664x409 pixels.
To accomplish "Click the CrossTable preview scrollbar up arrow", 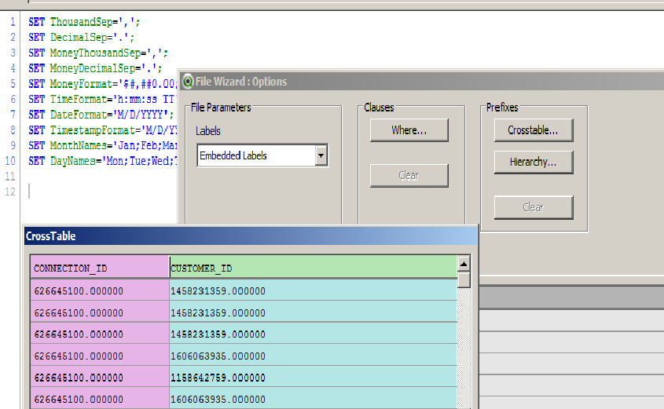I will (x=464, y=264).
